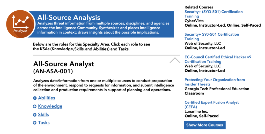Click the Related Courses heading
This screenshot has width=265, height=134.
pos(199,7)
